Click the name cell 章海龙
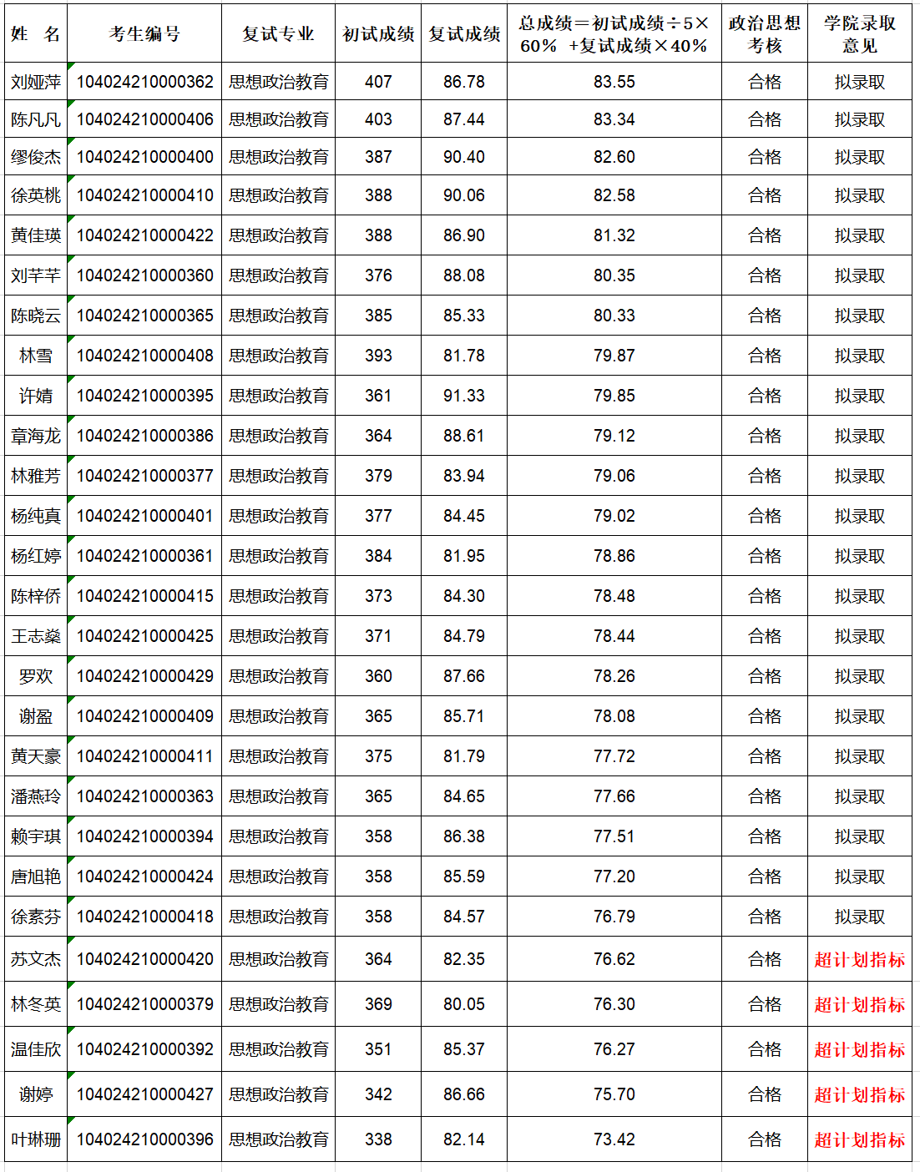The width and height of the screenshot is (920, 1172). pyautogui.click(x=36, y=436)
